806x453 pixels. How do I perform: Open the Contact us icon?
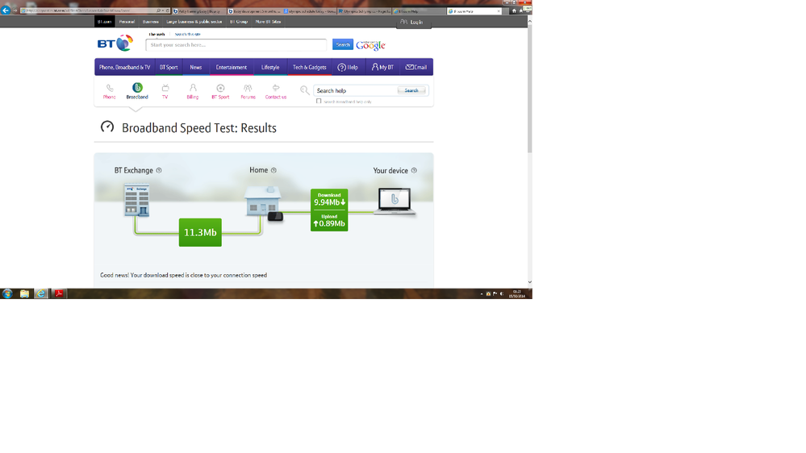pyautogui.click(x=275, y=91)
